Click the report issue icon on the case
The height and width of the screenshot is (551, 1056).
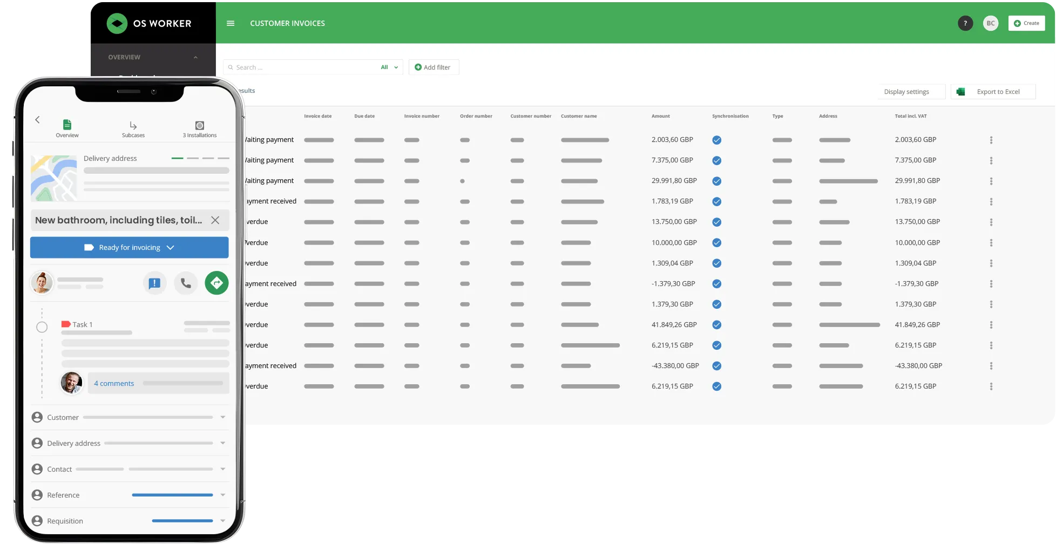(155, 283)
